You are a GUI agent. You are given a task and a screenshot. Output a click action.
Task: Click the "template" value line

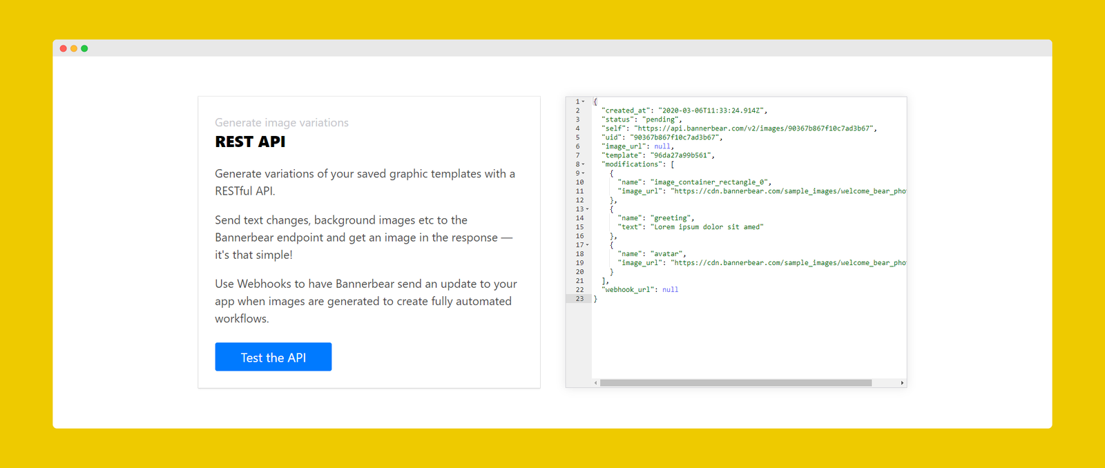pos(657,155)
